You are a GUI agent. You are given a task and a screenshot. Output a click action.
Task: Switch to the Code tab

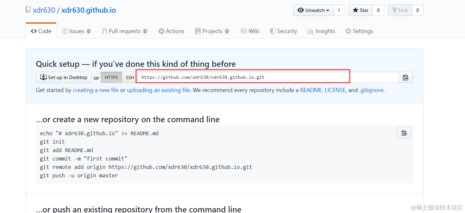point(41,31)
